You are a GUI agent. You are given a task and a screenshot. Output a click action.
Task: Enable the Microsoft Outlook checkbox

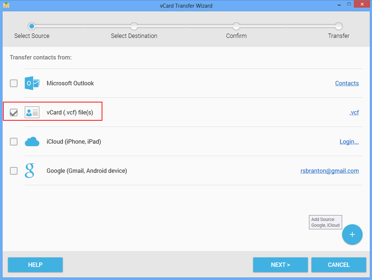tap(13, 83)
